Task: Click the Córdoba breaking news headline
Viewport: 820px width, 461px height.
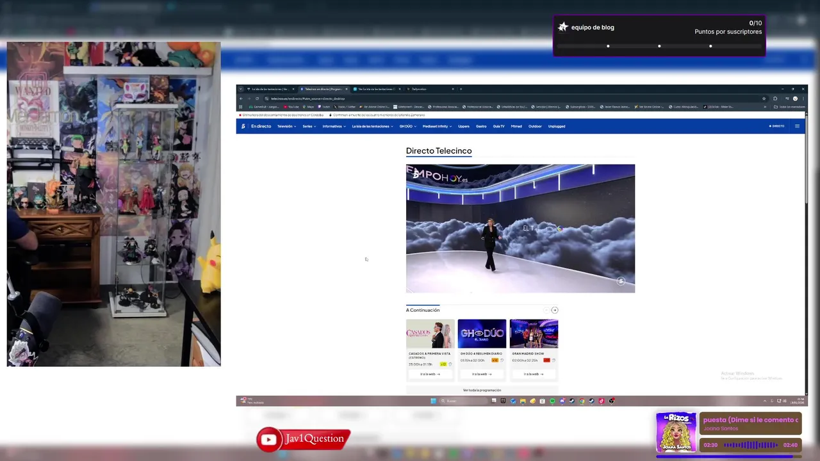Action: tap(283, 115)
